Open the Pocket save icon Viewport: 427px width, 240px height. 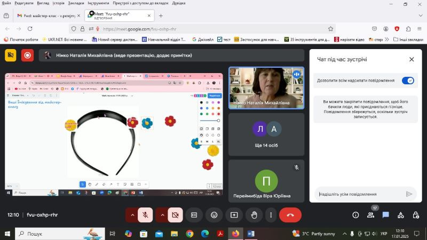click(x=375, y=29)
